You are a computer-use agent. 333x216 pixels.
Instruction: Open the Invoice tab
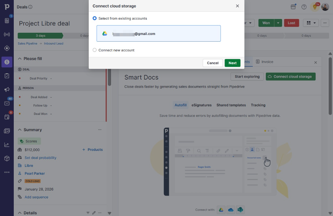264,62
